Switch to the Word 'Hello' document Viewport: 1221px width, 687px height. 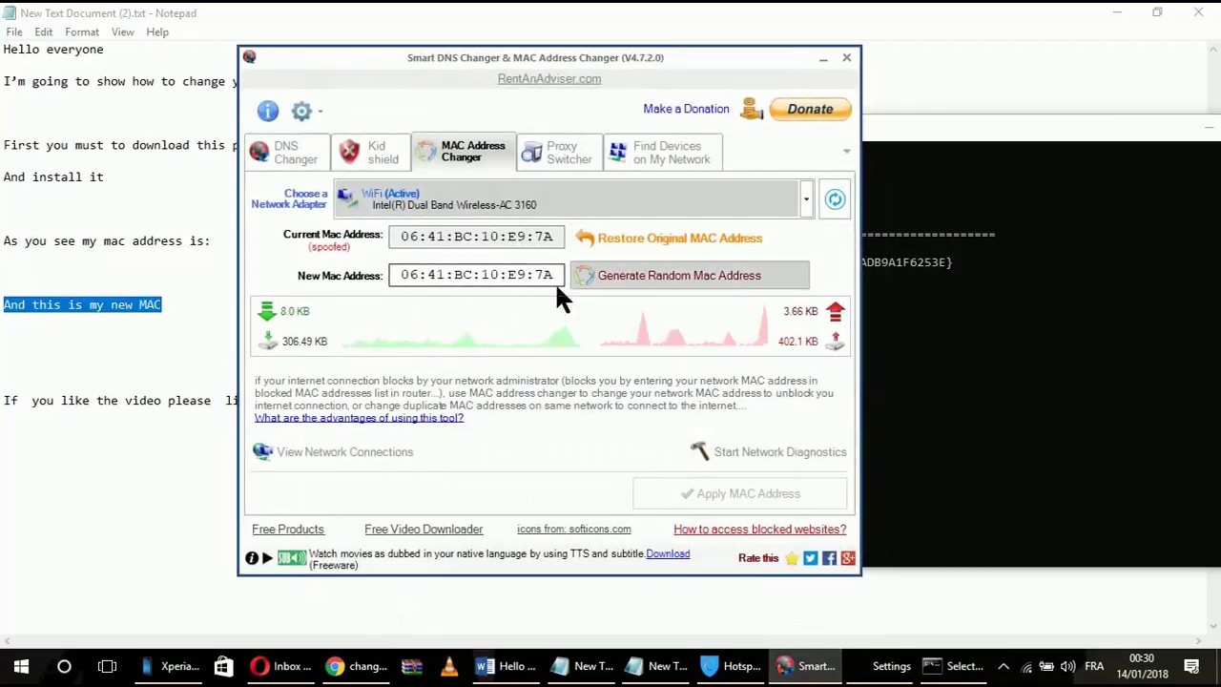click(506, 666)
